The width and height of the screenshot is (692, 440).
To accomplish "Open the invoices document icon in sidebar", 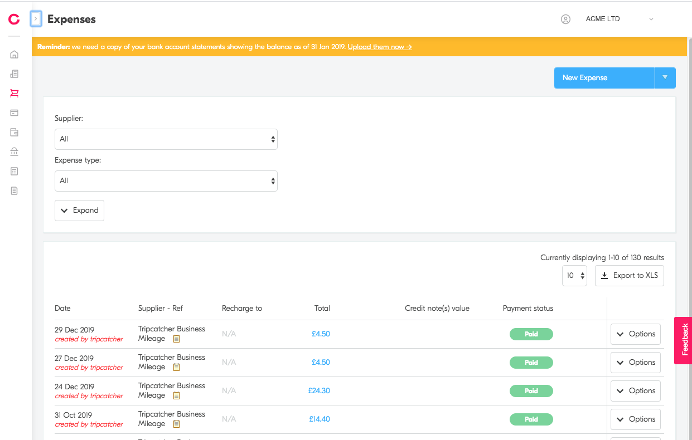I will [14, 74].
